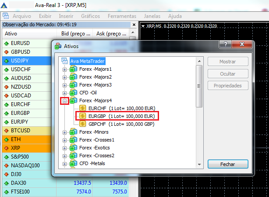
Task: Click the Ava application logo in title bar
Action: 4,6
